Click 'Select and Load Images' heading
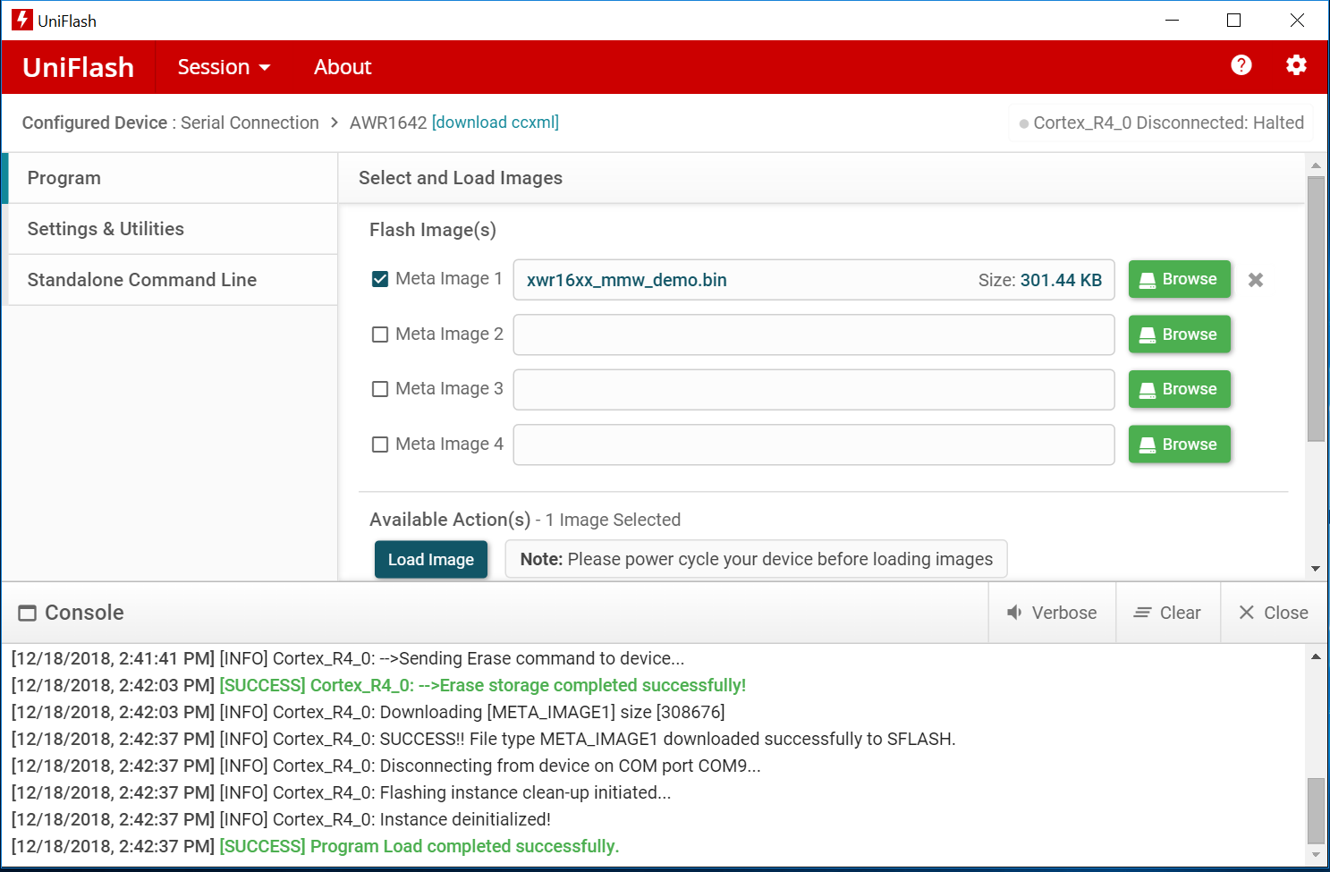This screenshot has height=872, width=1330. 461,178
